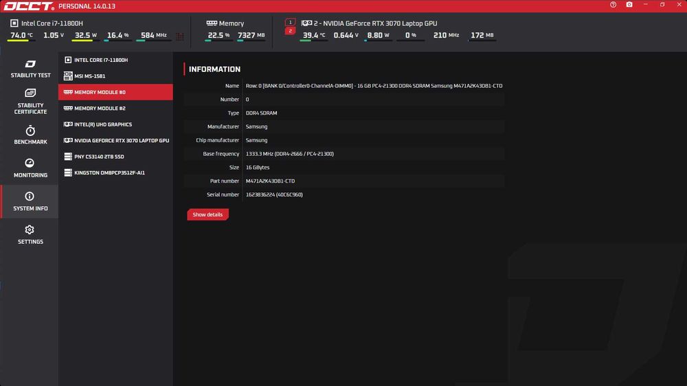Click the GPU icon in header

click(x=306, y=23)
